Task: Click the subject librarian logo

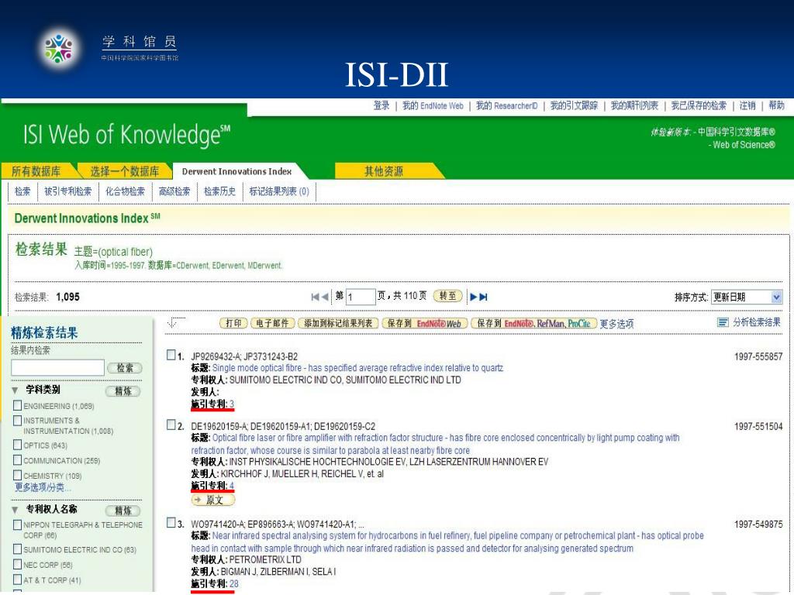Action: (59, 48)
